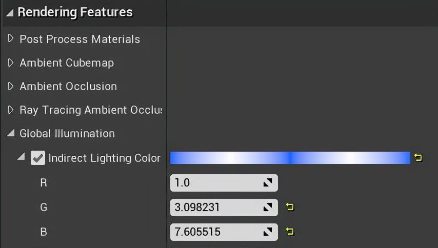Expand the Ambient Cubemap section
Image resolution: width=438 pixels, height=248 pixels.
pos(11,63)
